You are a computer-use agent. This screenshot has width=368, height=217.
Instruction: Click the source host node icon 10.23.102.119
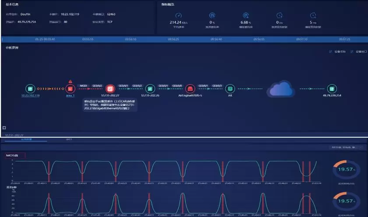30,88
